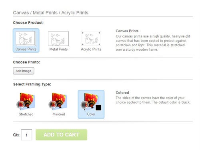The height and width of the screenshot is (150, 200).
Task: Choose the Metal Prints bird illustration
Action: click(x=58, y=39)
